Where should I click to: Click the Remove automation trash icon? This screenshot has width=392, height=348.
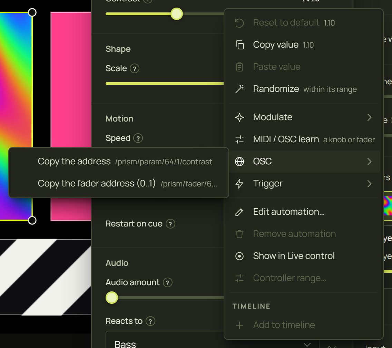(239, 234)
